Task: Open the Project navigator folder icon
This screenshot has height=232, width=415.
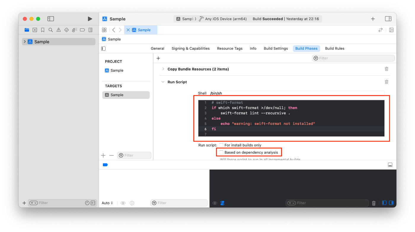Action: tap(27, 30)
